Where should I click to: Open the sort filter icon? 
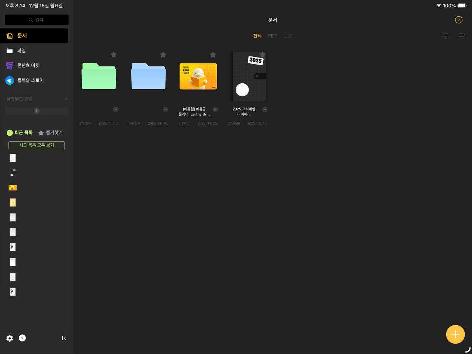[x=445, y=36]
